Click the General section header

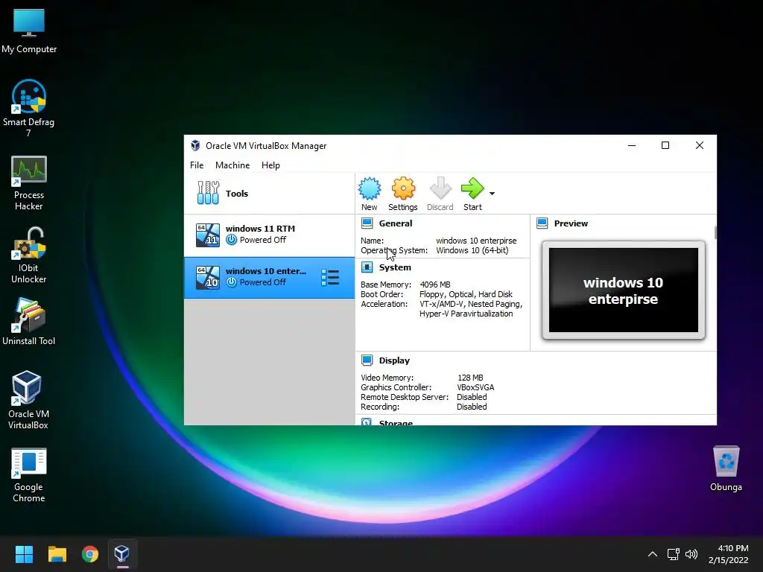(x=396, y=223)
